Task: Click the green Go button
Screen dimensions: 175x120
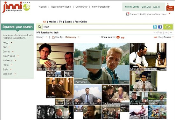Action: pos(168,27)
